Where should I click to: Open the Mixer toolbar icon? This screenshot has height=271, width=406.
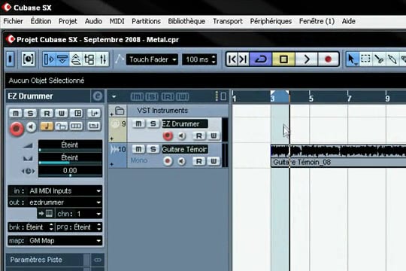coord(103,59)
